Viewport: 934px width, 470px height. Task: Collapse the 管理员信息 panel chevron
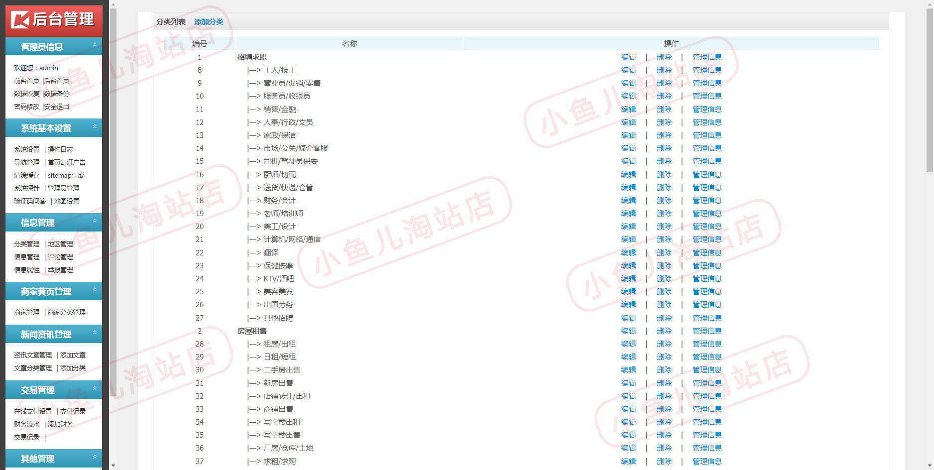(95, 45)
